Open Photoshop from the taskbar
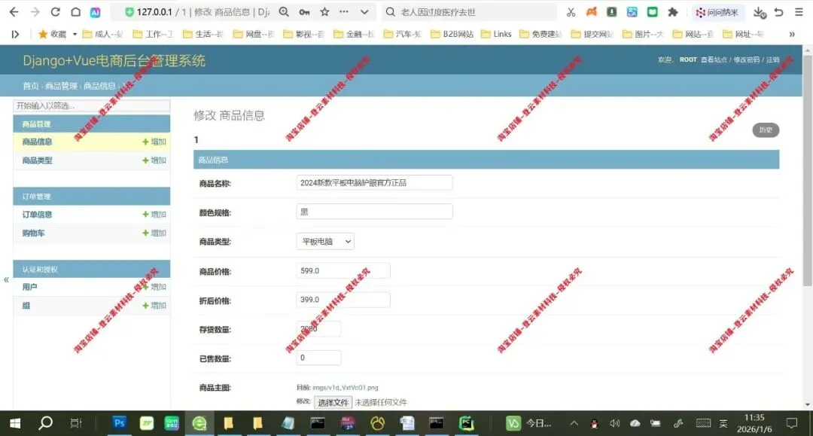813x436 pixels. [x=119, y=423]
